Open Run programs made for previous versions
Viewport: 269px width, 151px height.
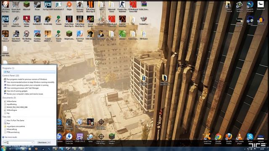(x=27, y=79)
